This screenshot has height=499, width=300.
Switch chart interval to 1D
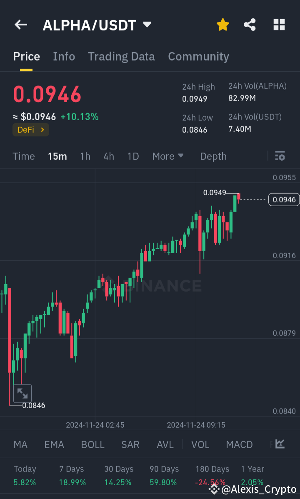pyautogui.click(x=133, y=156)
